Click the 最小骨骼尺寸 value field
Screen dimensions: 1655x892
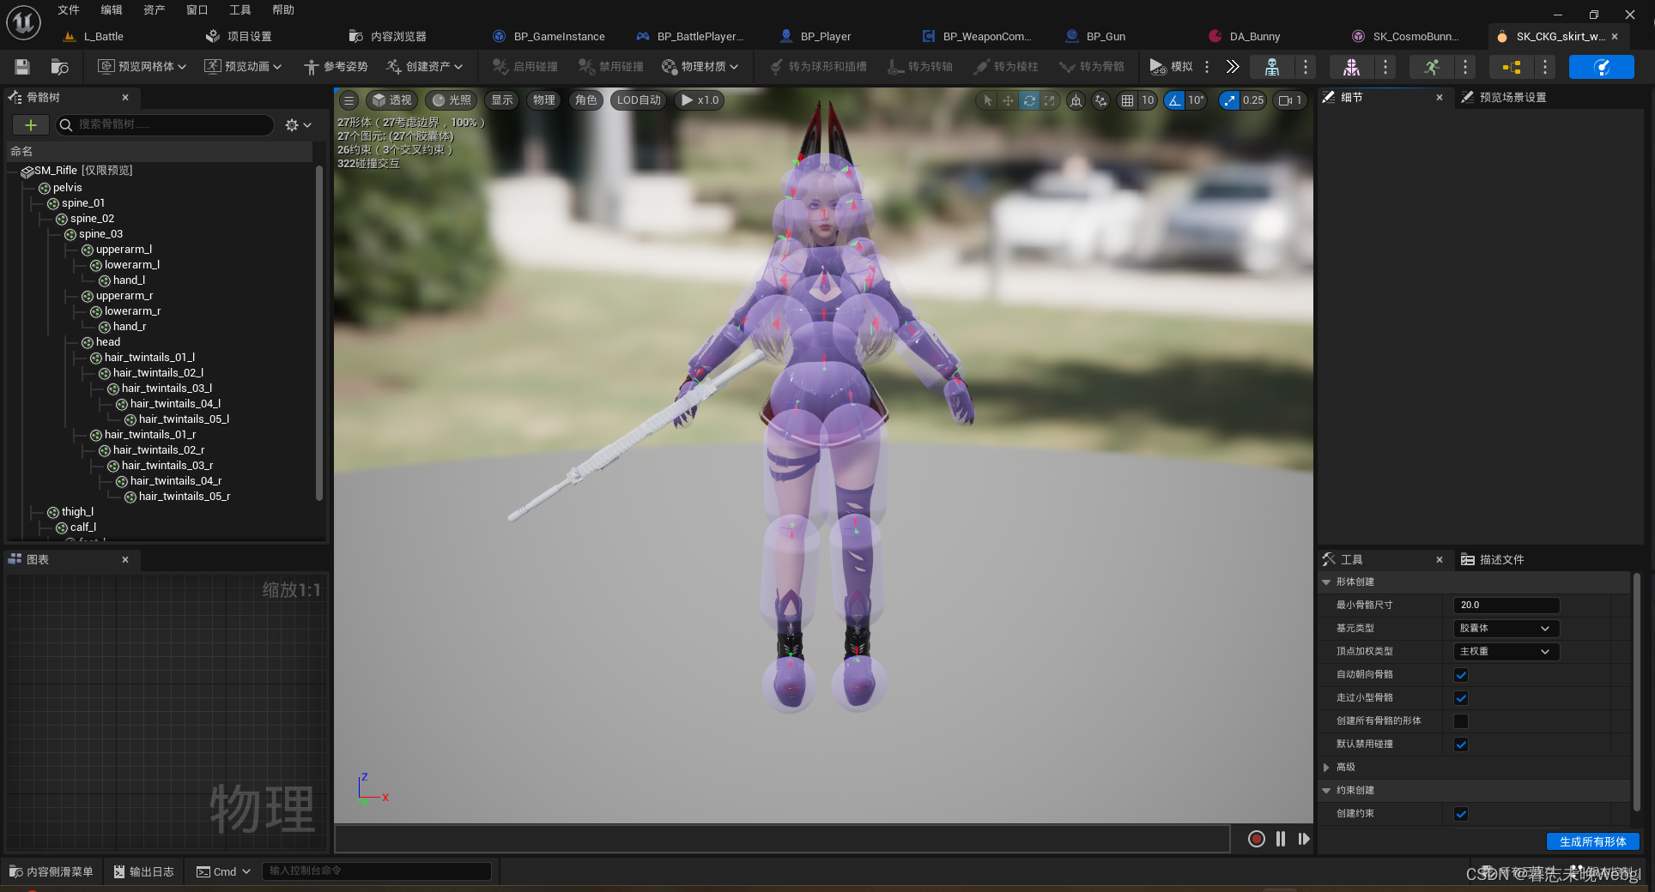[x=1506, y=606]
